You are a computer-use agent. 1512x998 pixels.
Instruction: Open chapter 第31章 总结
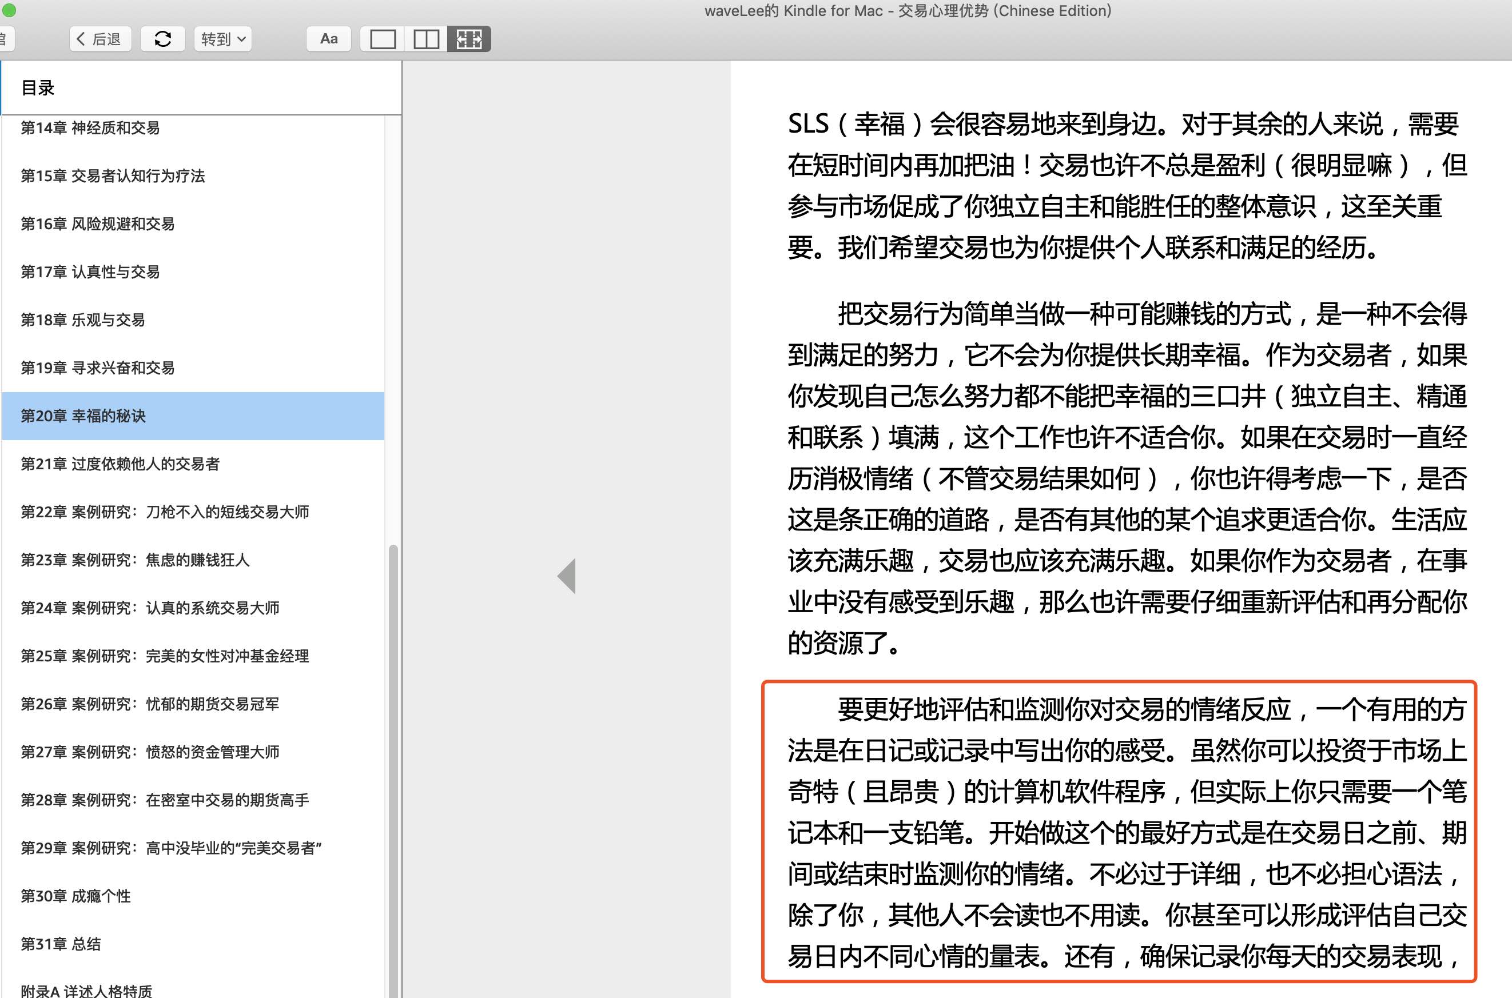pyautogui.click(x=193, y=944)
